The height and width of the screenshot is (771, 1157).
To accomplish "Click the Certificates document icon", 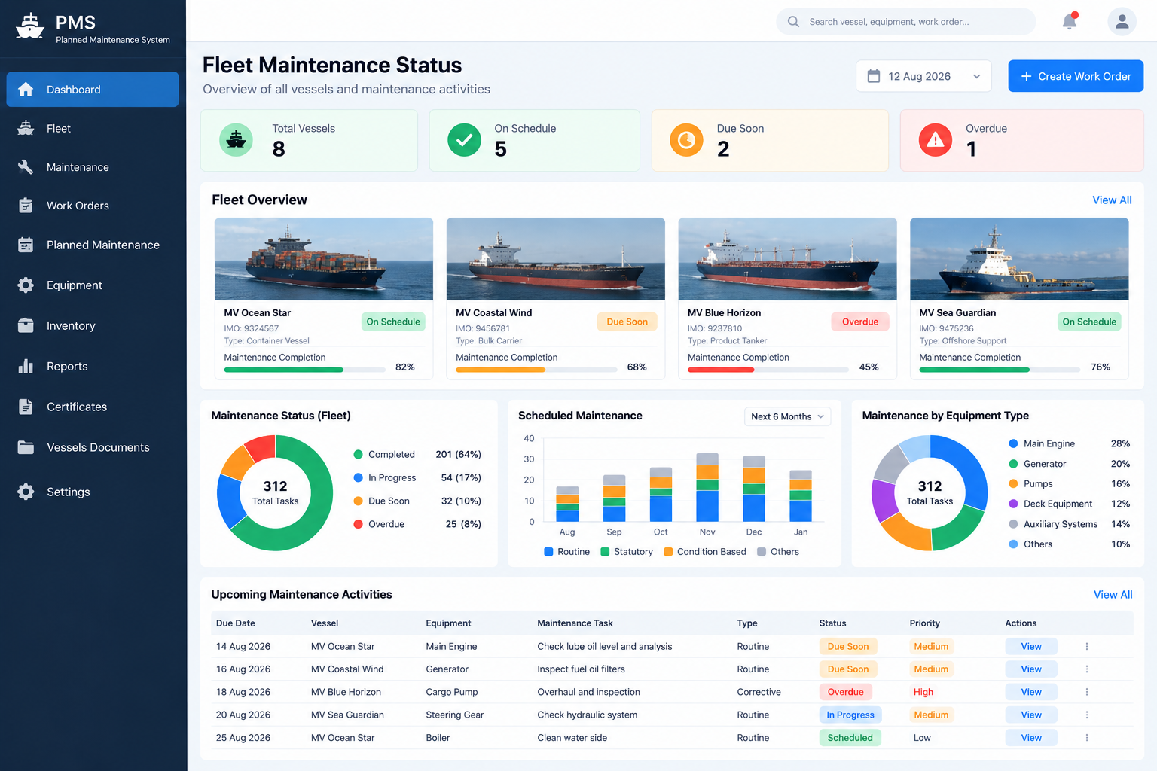I will (26, 407).
